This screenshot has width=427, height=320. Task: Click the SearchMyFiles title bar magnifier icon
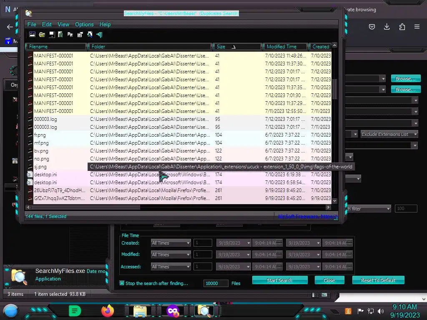(29, 13)
